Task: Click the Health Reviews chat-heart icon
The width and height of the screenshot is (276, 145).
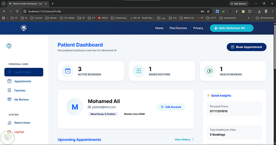Action: tap(210, 71)
